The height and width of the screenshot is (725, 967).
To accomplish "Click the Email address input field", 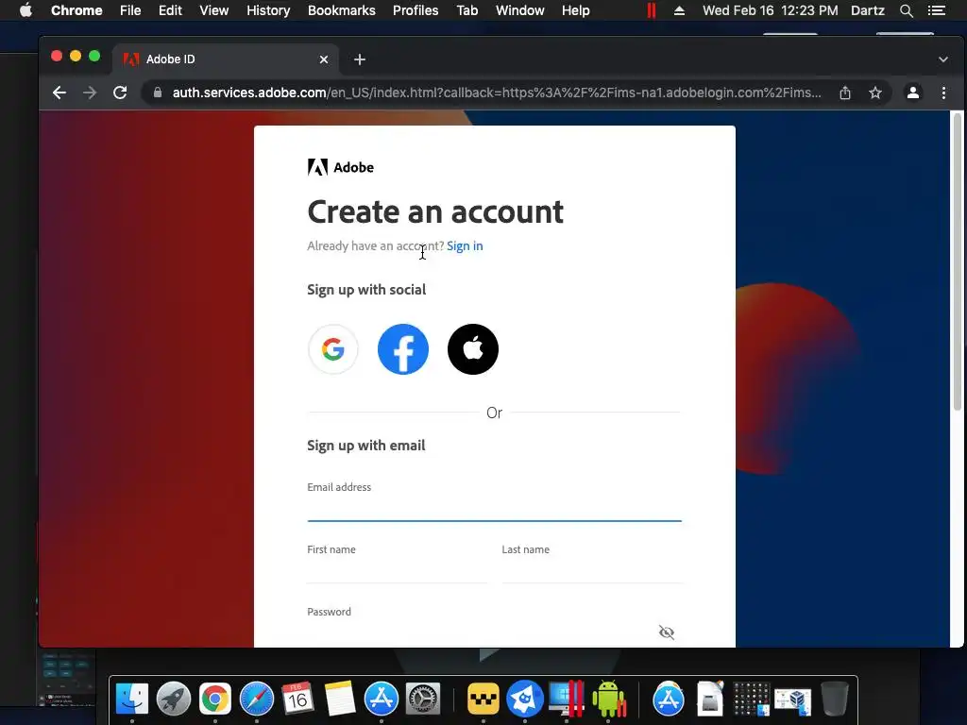I will pos(494,508).
